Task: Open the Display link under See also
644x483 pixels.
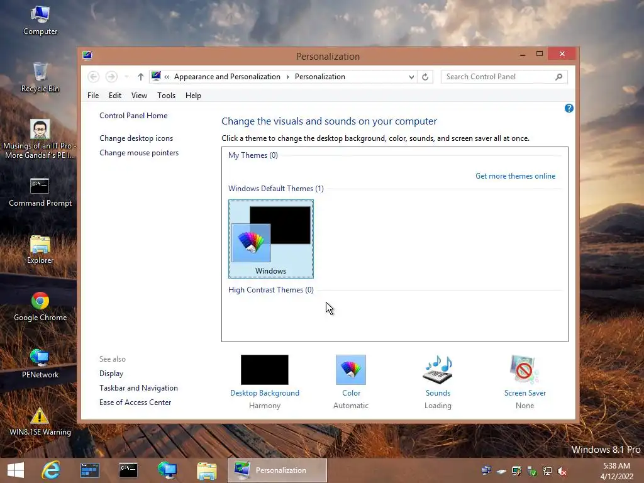Action: 111,374
